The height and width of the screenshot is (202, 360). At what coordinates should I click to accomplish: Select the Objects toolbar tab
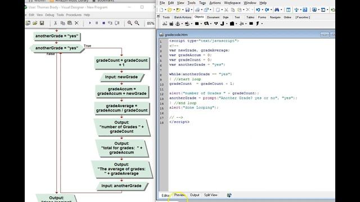coord(199,17)
